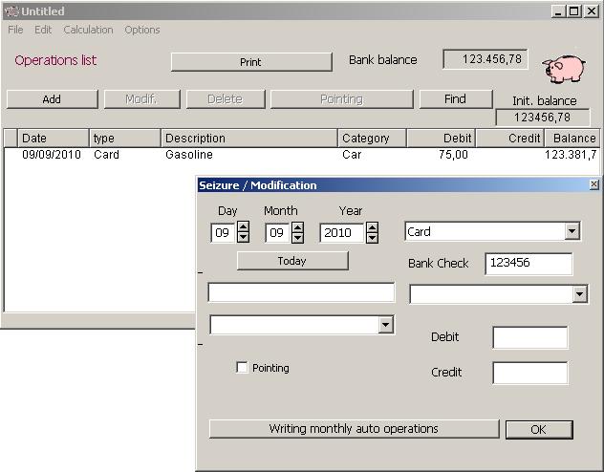
Task: Click the pink piggy bank icon
Action: pyautogui.click(x=564, y=68)
